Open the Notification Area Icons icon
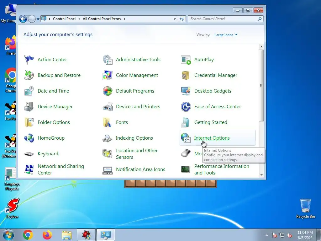The width and height of the screenshot is (321, 241). 108,170
